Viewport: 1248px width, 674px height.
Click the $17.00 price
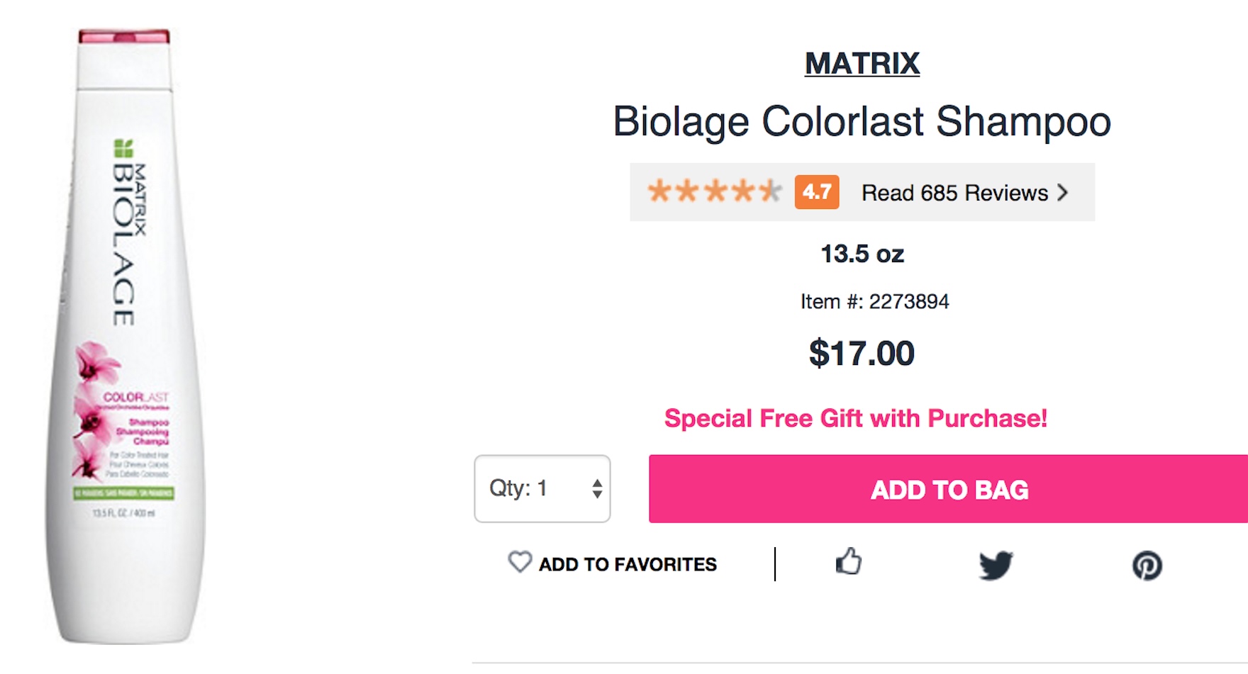862,353
